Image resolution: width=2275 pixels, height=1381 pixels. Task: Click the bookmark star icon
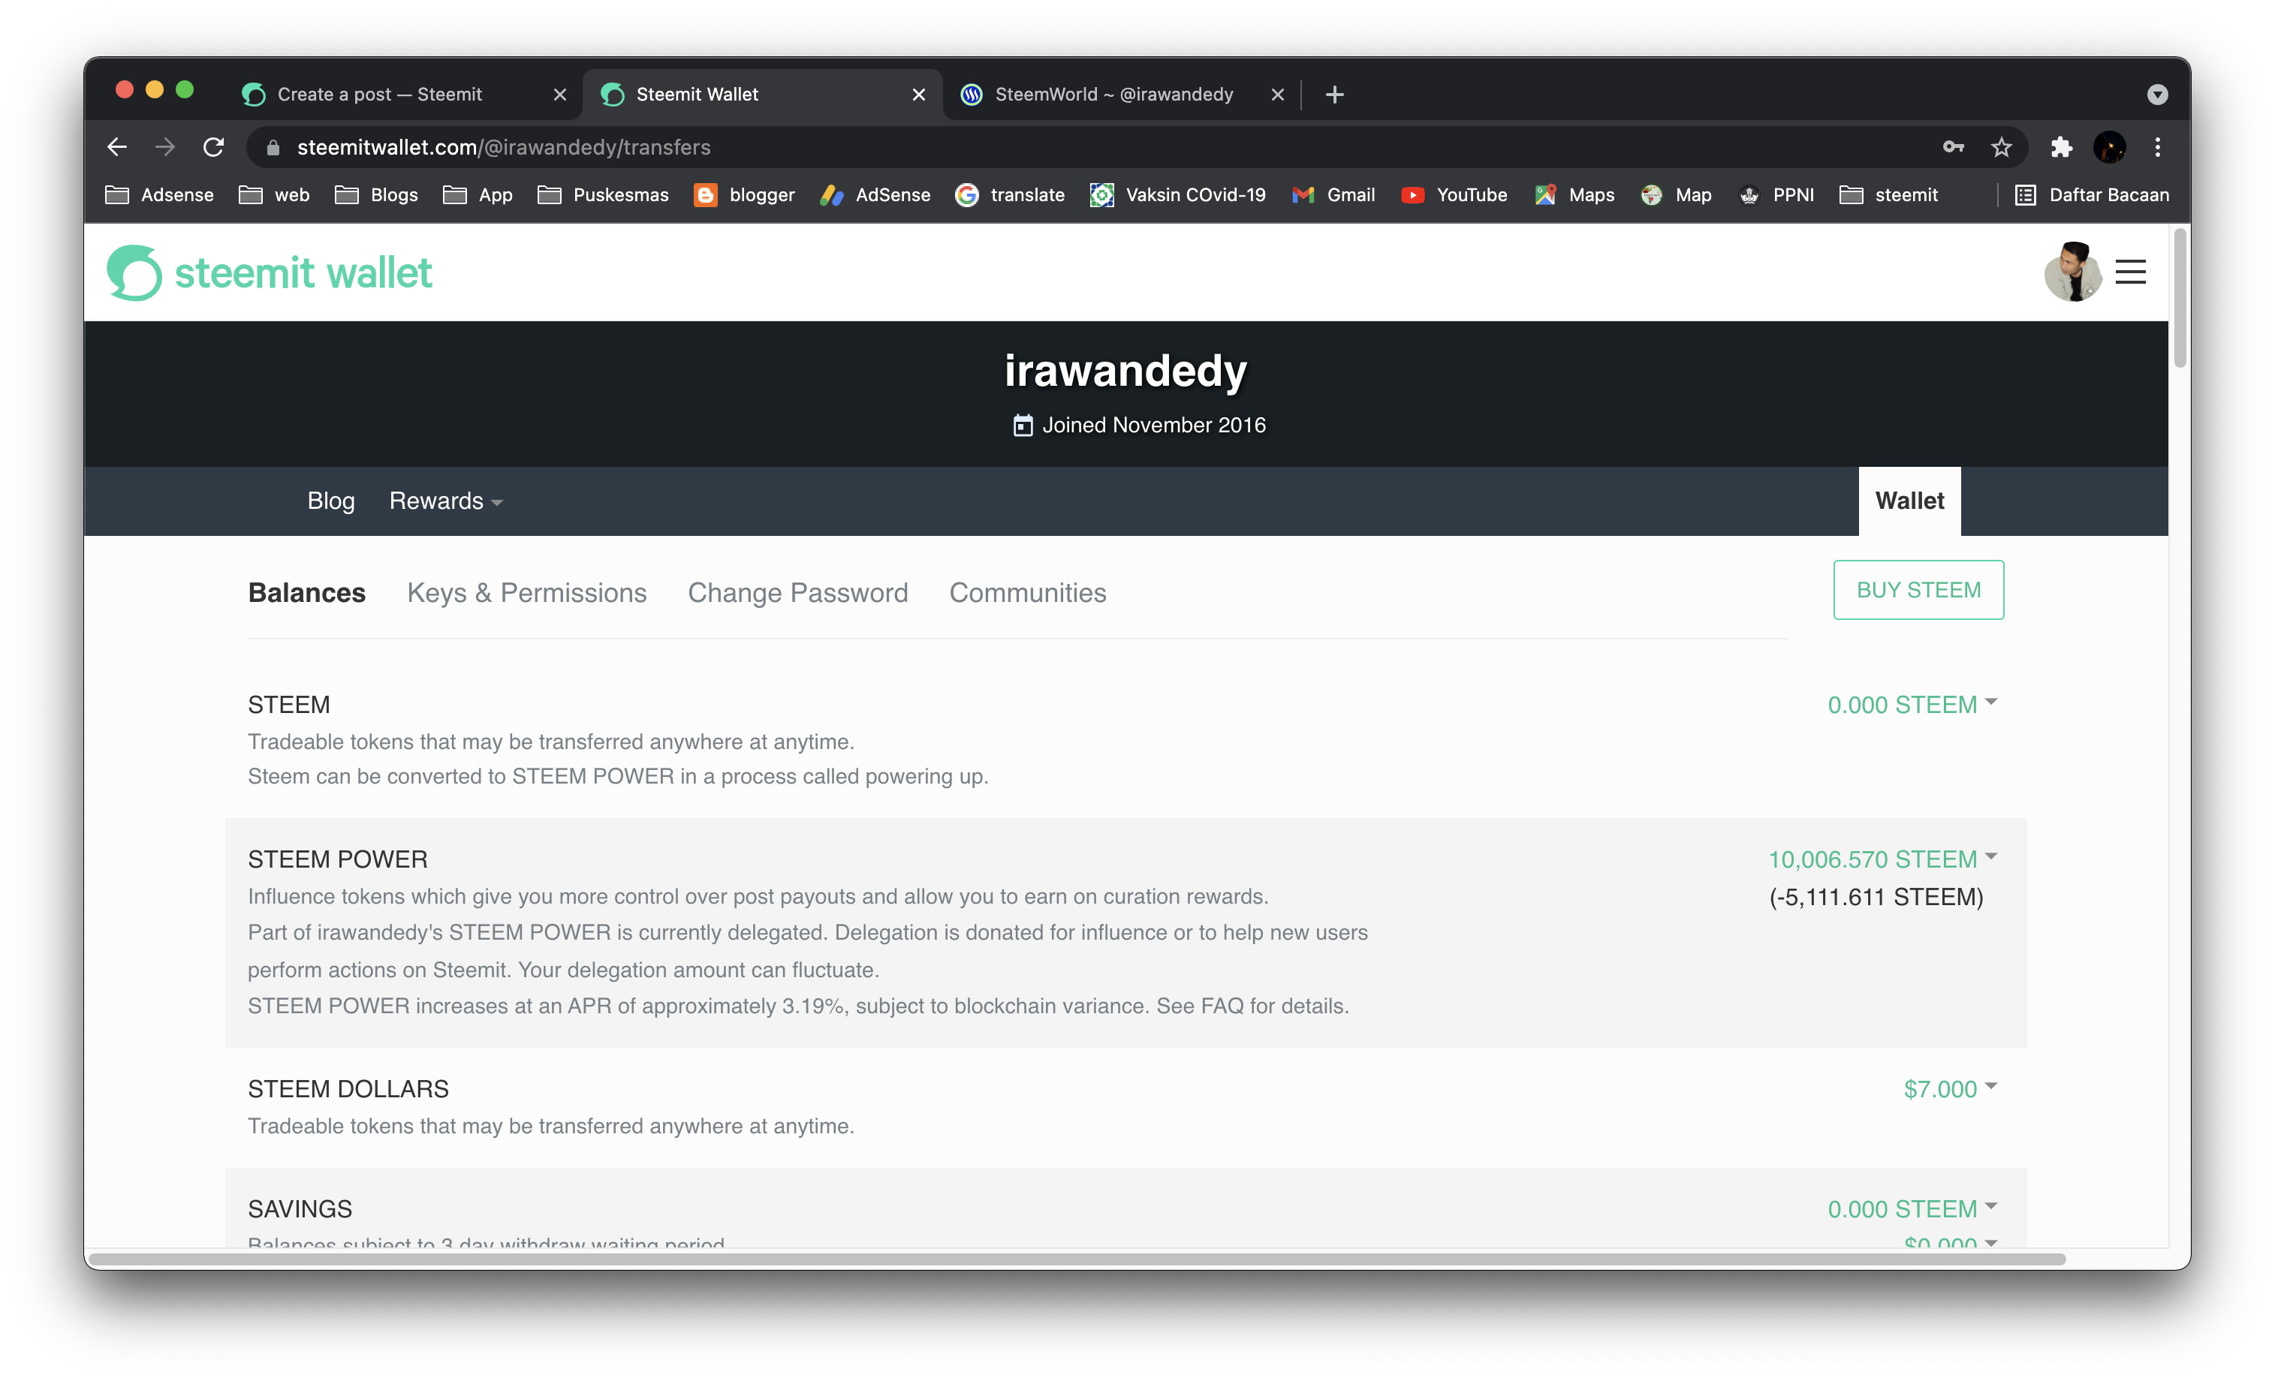[2001, 148]
